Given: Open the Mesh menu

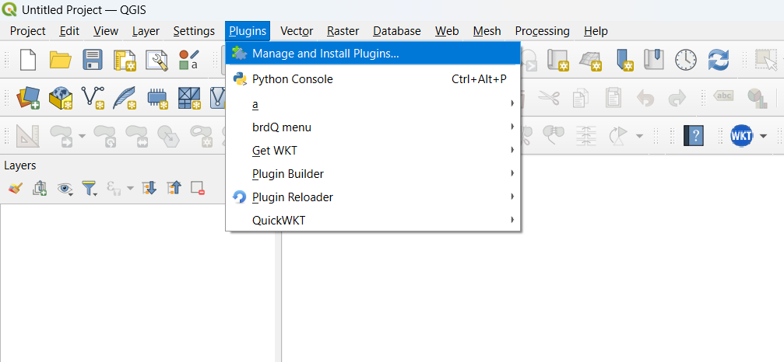Looking at the screenshot, I should (487, 31).
